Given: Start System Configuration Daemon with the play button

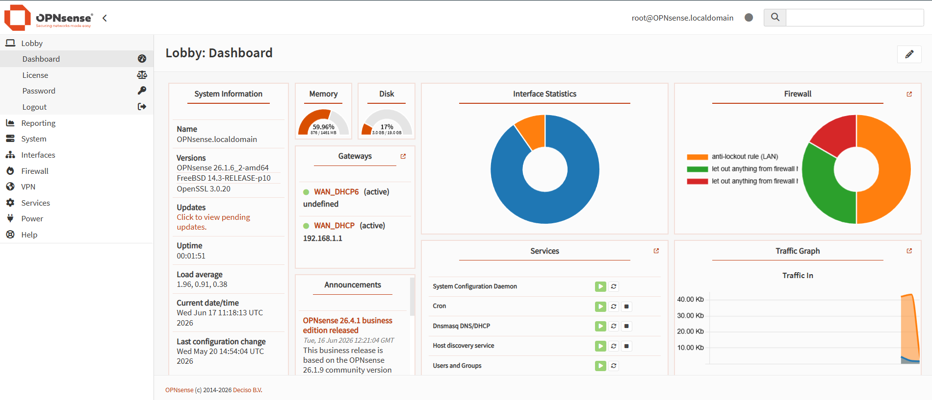Looking at the screenshot, I should click(x=600, y=286).
